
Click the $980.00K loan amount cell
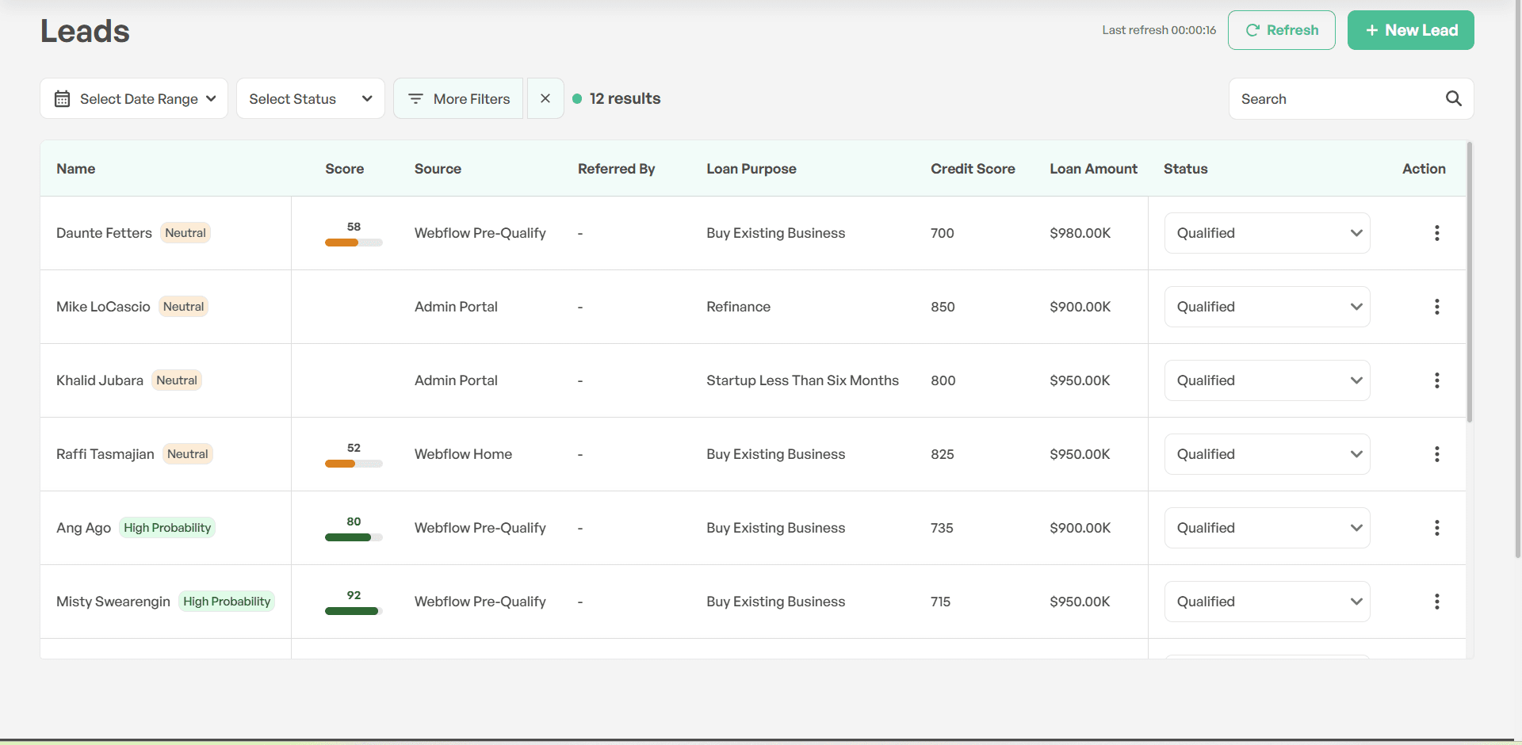coord(1080,233)
